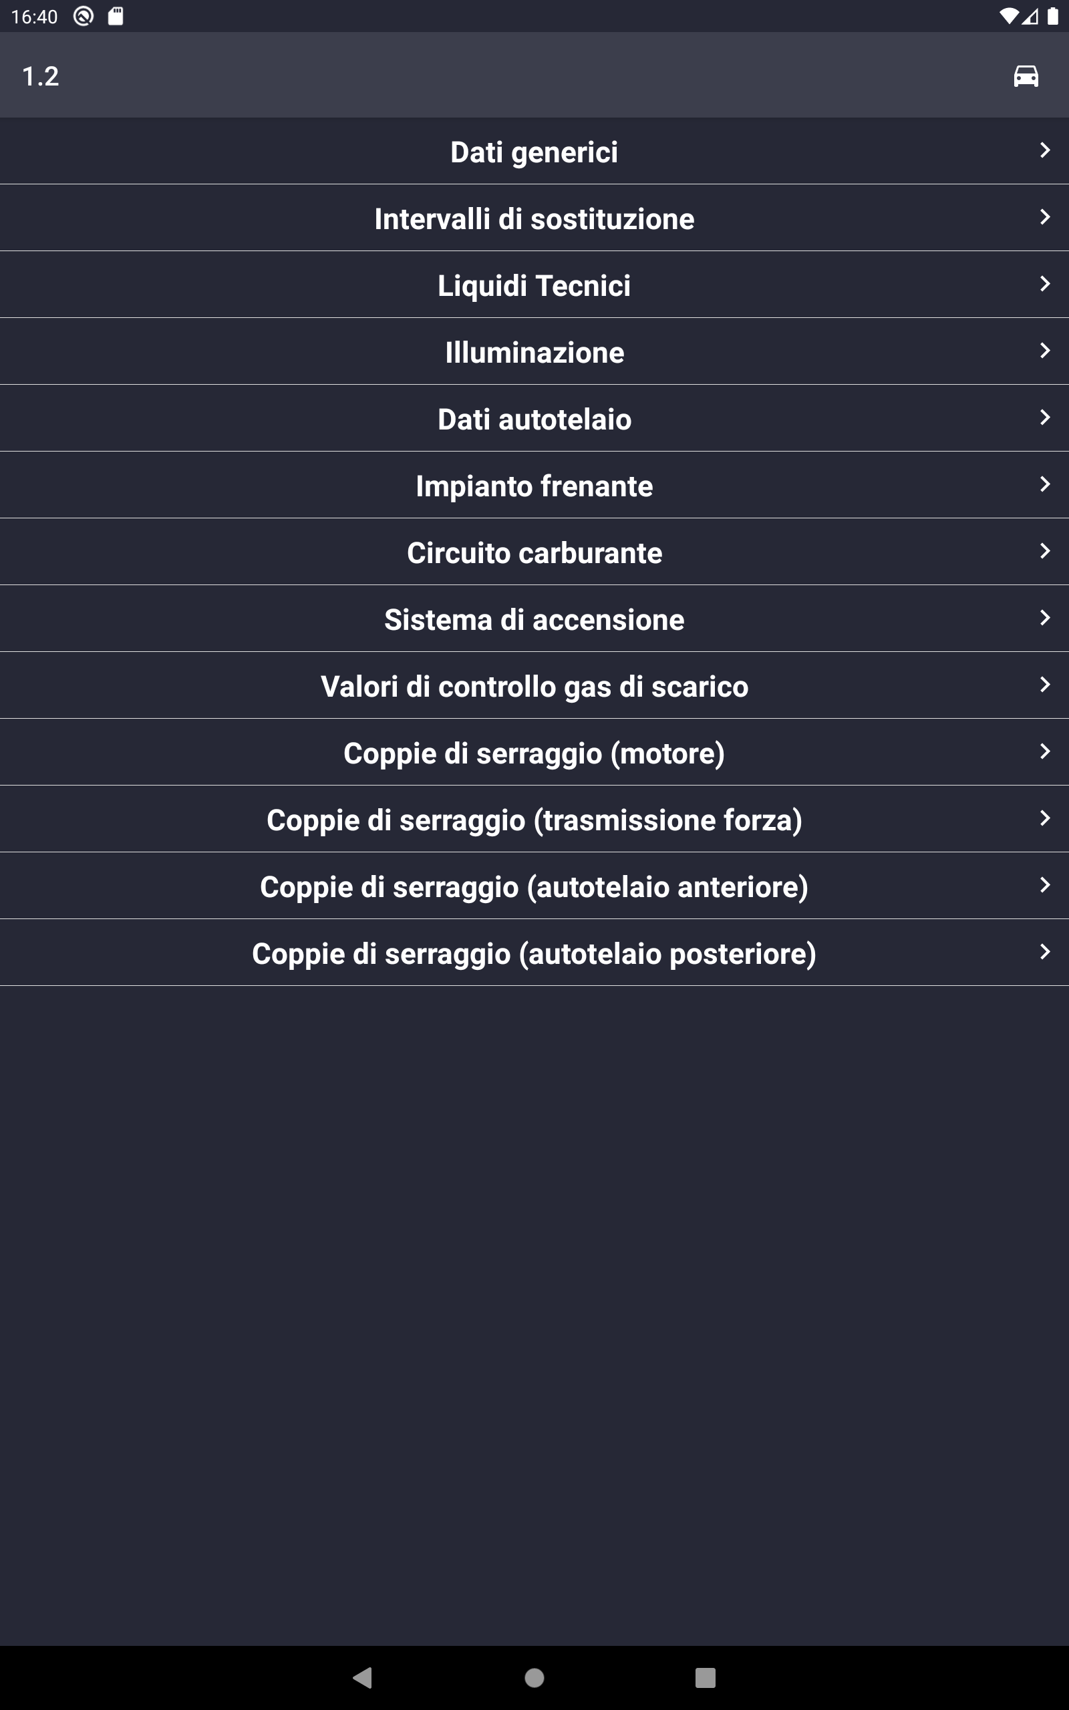Expand chevron for Circuito carburante

pyautogui.click(x=1045, y=551)
